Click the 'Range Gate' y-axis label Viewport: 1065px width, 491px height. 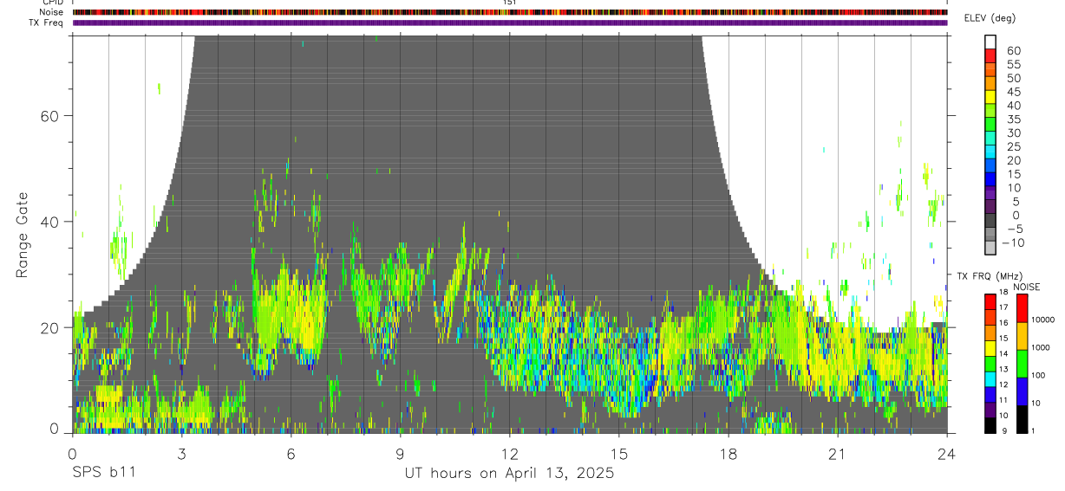tap(23, 236)
